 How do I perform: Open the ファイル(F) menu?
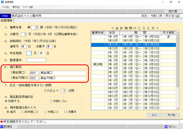pos(5,7)
